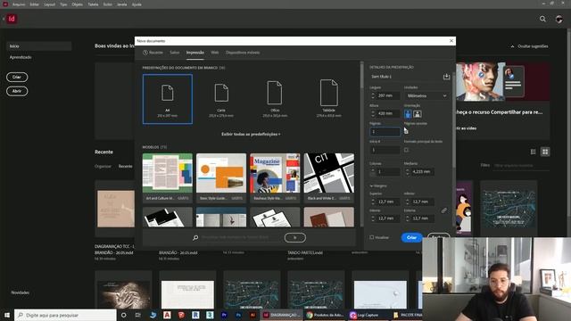Toggle the Páginas opostas checkbox
The image size is (571, 321).
[406, 131]
